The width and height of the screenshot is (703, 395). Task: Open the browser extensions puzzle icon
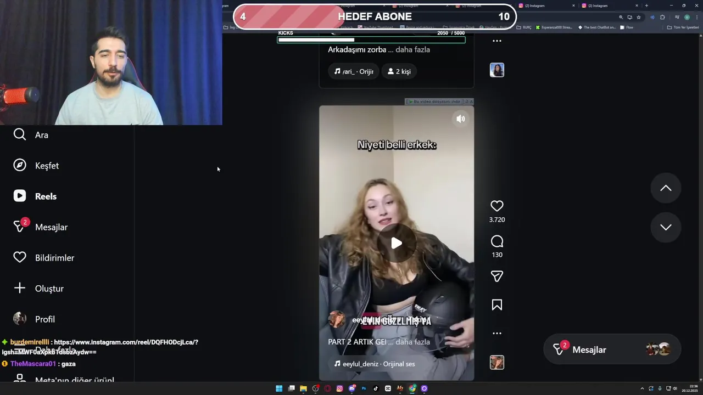tap(662, 17)
